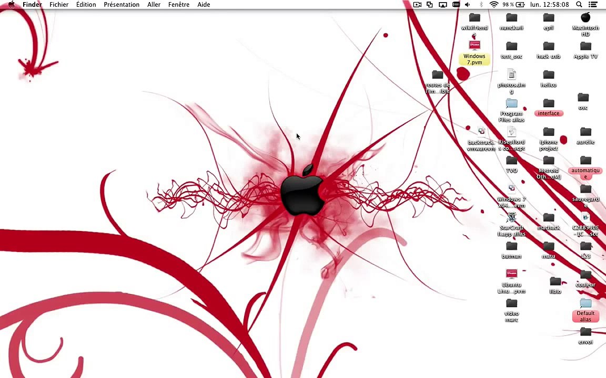The image size is (606, 378).
Task: Select the Apple TV folder
Action: pos(586,46)
